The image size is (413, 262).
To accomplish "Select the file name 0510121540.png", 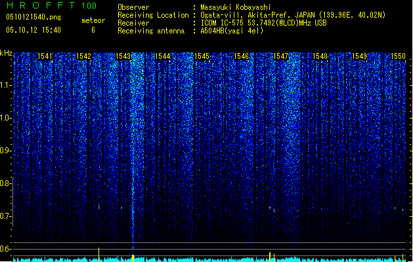I will pyautogui.click(x=33, y=17).
